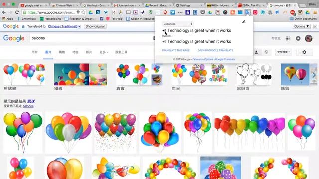Screen dimensions: 319x179
Task: Select the 所有 search results tab
Action: 34,52
